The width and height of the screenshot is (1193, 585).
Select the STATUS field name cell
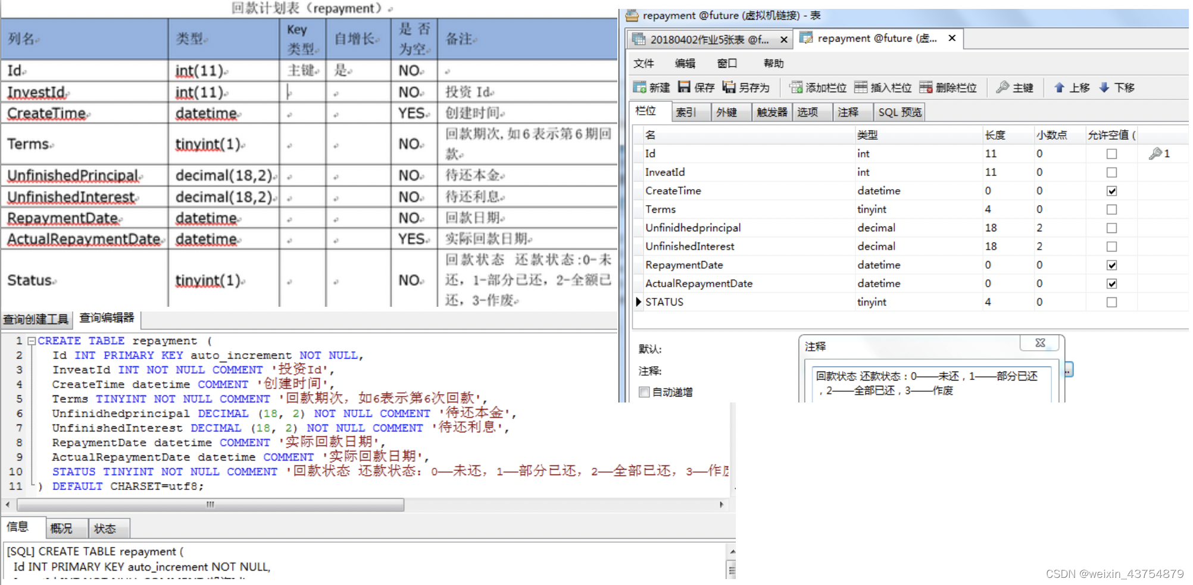coord(749,302)
